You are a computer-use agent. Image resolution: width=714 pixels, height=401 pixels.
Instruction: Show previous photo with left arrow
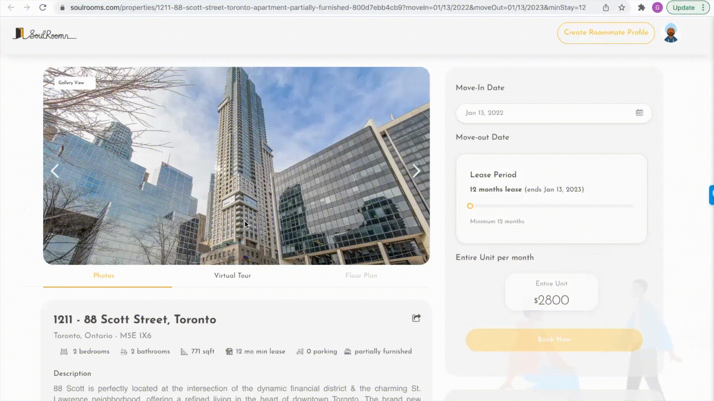(55, 171)
